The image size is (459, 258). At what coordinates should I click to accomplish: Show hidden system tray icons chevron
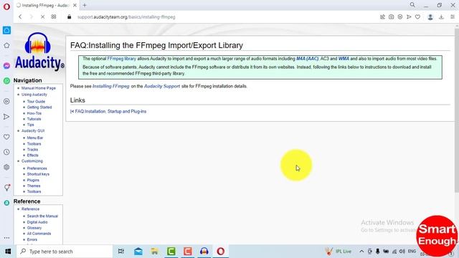pos(361,252)
